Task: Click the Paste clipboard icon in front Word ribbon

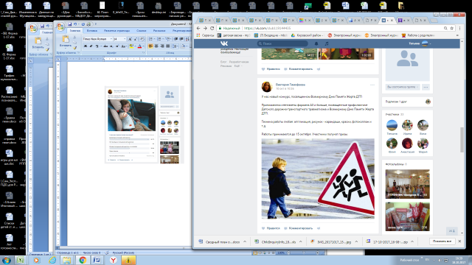Action: point(66,39)
